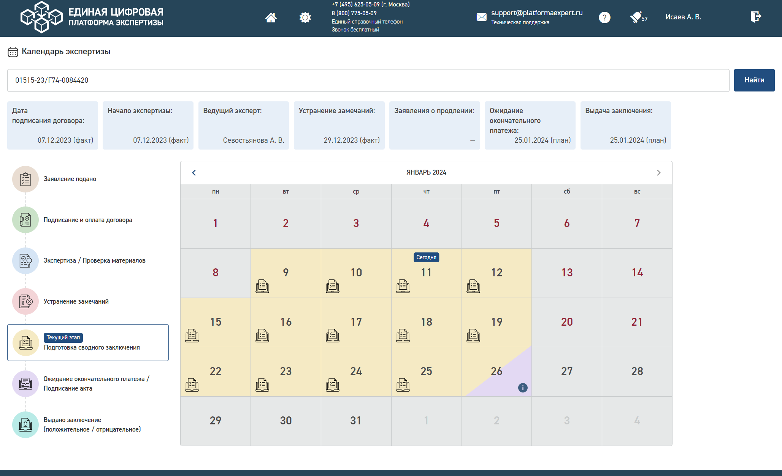Click the Найти search button
The width and height of the screenshot is (782, 476).
pyautogui.click(x=754, y=80)
